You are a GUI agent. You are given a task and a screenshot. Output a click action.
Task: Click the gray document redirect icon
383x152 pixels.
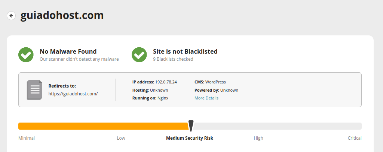point(34,90)
